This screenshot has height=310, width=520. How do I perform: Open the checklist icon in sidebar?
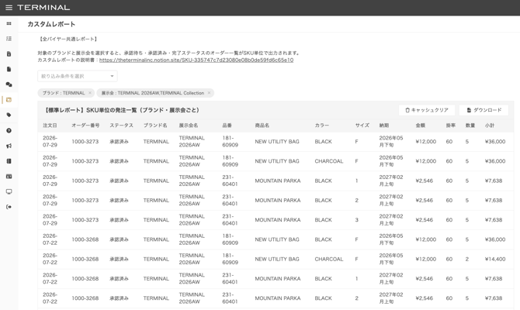tap(9, 39)
